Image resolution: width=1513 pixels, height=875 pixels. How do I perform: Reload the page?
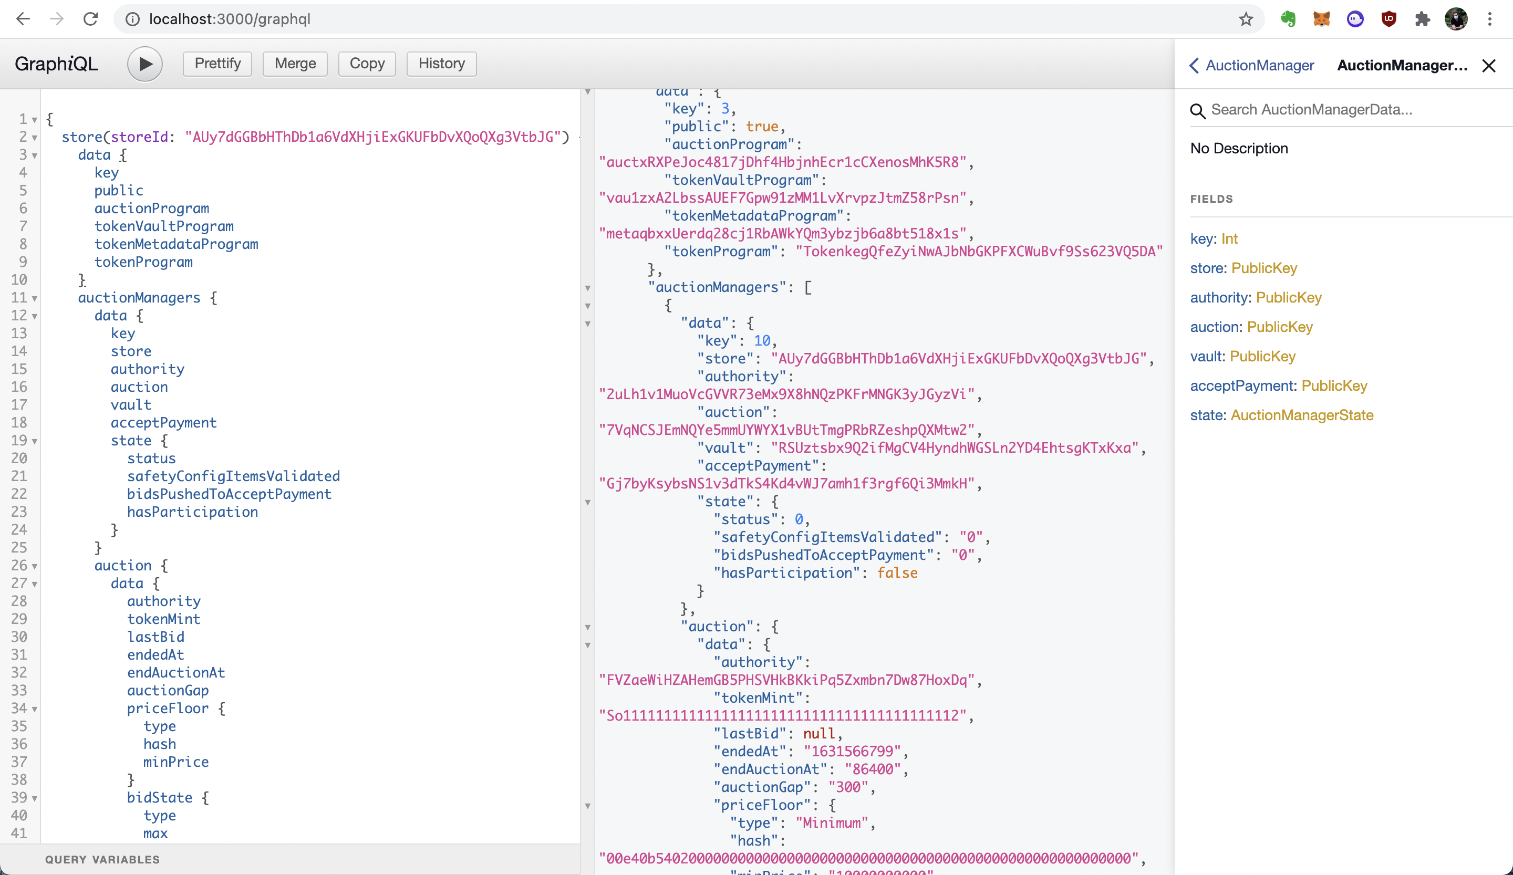coord(91,19)
